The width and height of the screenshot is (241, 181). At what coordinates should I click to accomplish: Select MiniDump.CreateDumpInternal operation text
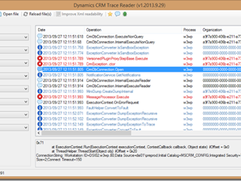pos(110,92)
